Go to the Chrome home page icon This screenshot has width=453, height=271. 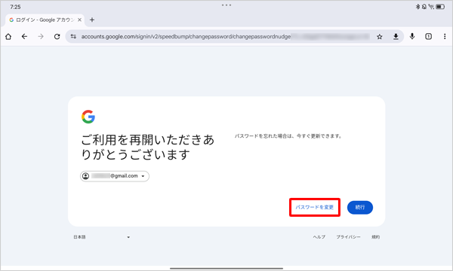point(8,37)
